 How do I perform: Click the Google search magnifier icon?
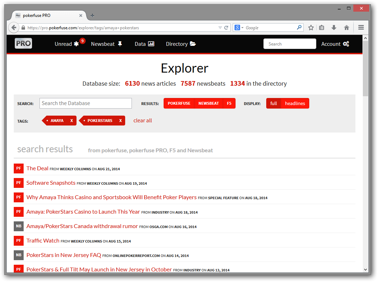click(x=299, y=27)
